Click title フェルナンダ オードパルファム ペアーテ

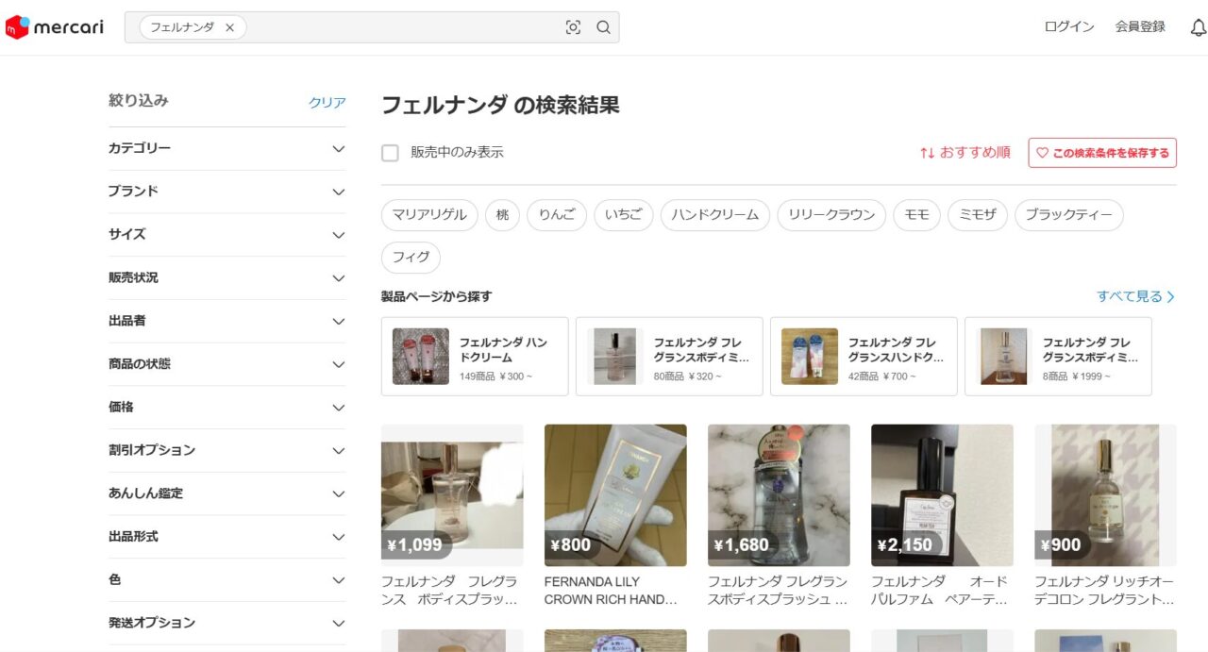940,591
